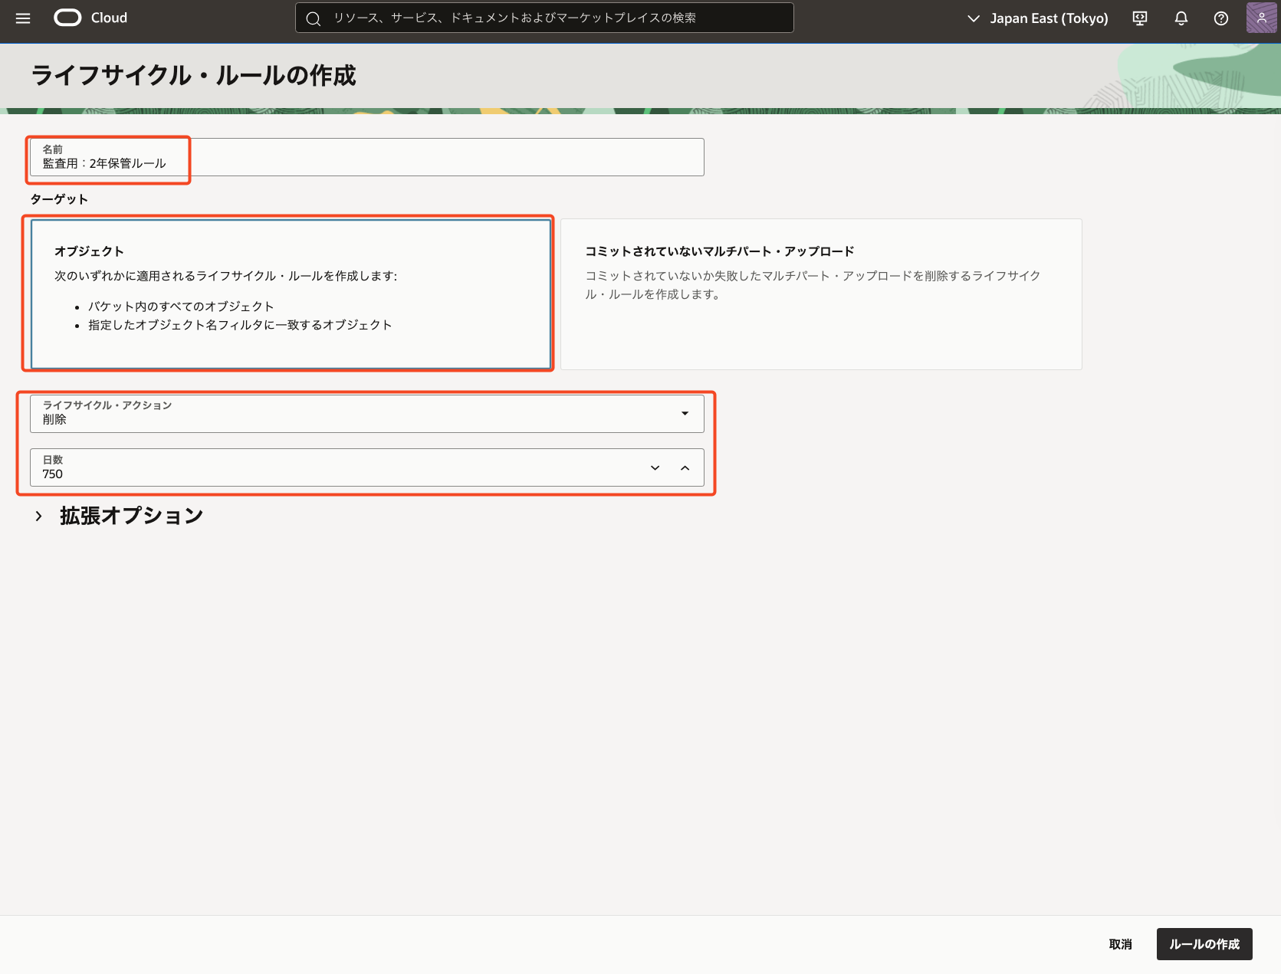The height and width of the screenshot is (974, 1281).
Task: Open the Cloud Shell developer tools icon
Action: (1140, 18)
